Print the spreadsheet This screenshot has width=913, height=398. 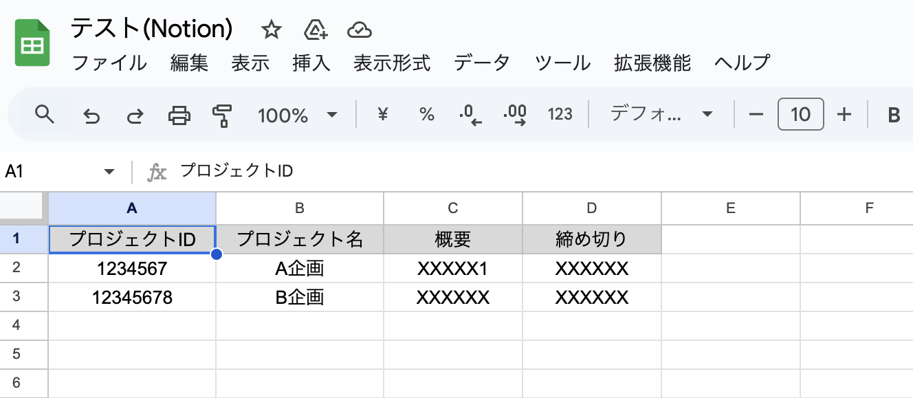coord(179,115)
